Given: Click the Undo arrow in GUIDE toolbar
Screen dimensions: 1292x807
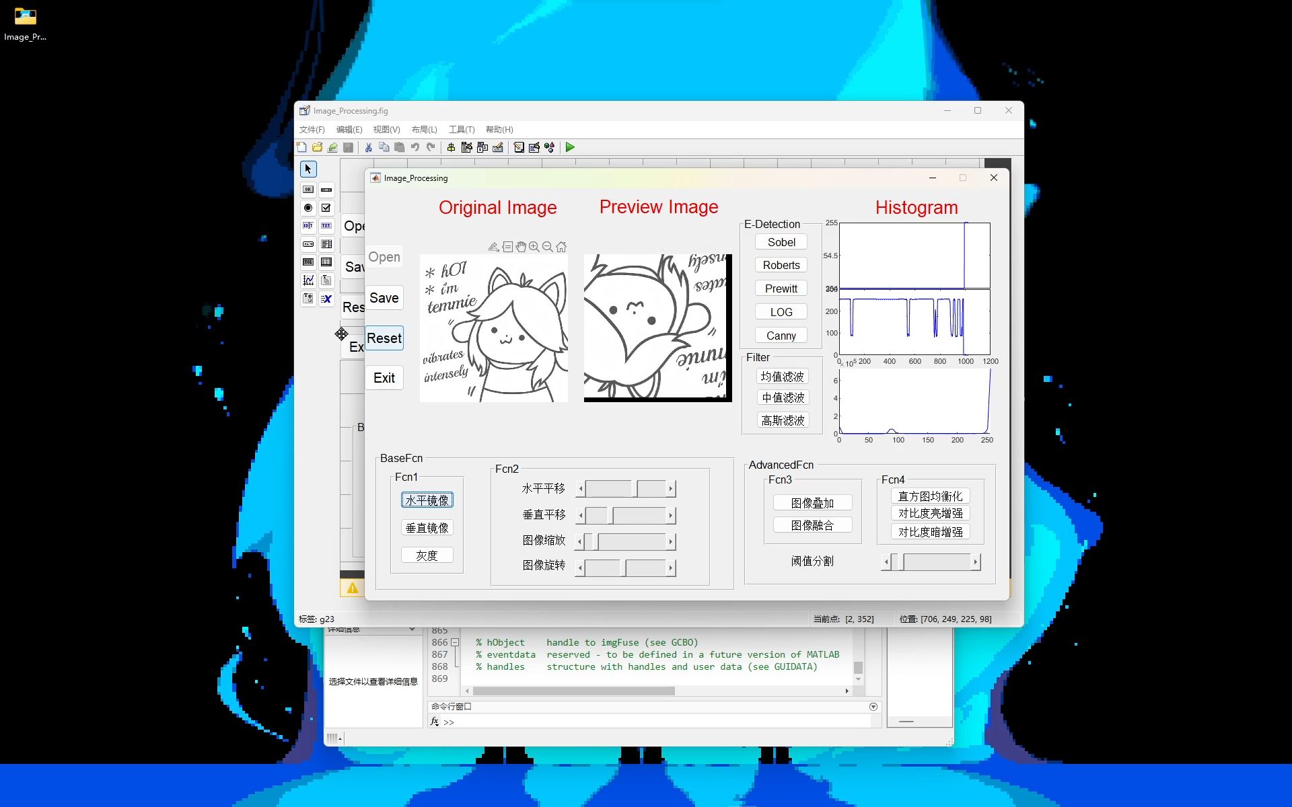Looking at the screenshot, I should (415, 147).
